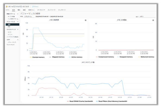Open the リアルタイム period dropdown

tap(29, 17)
